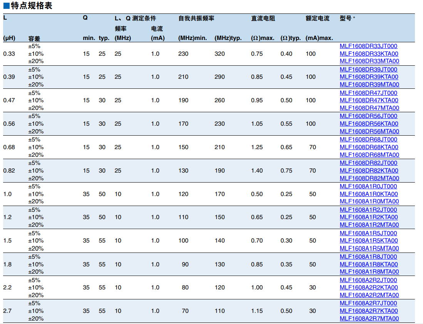
Task: Select part MLF1608A2R2JT000
Action: (x=368, y=280)
